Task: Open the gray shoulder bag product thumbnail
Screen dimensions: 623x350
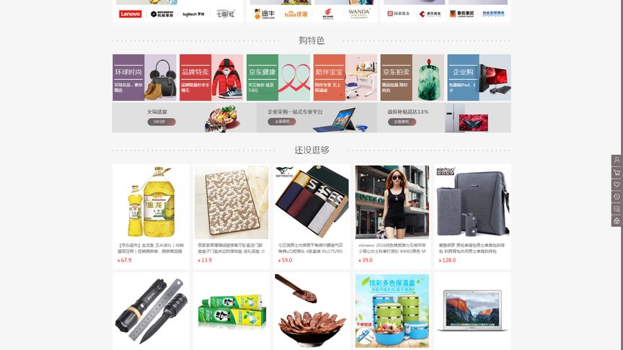Action: tap(472, 202)
